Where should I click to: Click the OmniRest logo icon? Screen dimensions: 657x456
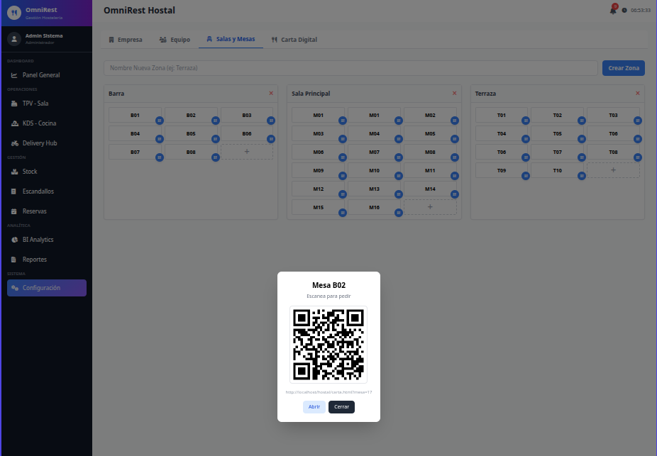coord(14,12)
